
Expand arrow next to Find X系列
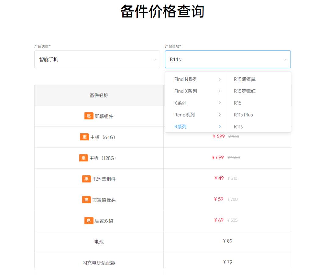[x=220, y=91]
